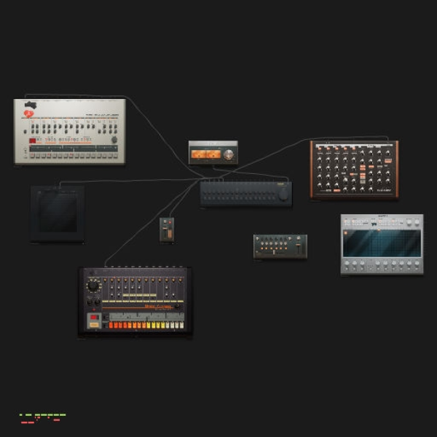Click the orange icon in silver synth display corner

[345, 233]
